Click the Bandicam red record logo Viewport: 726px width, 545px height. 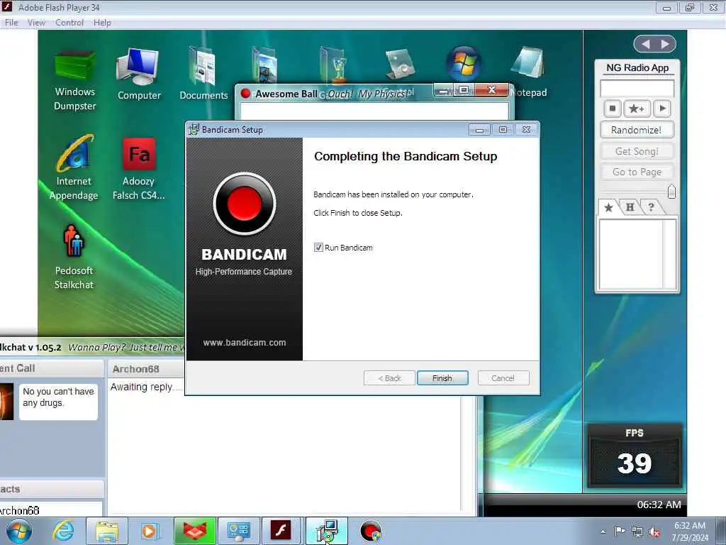click(x=245, y=204)
